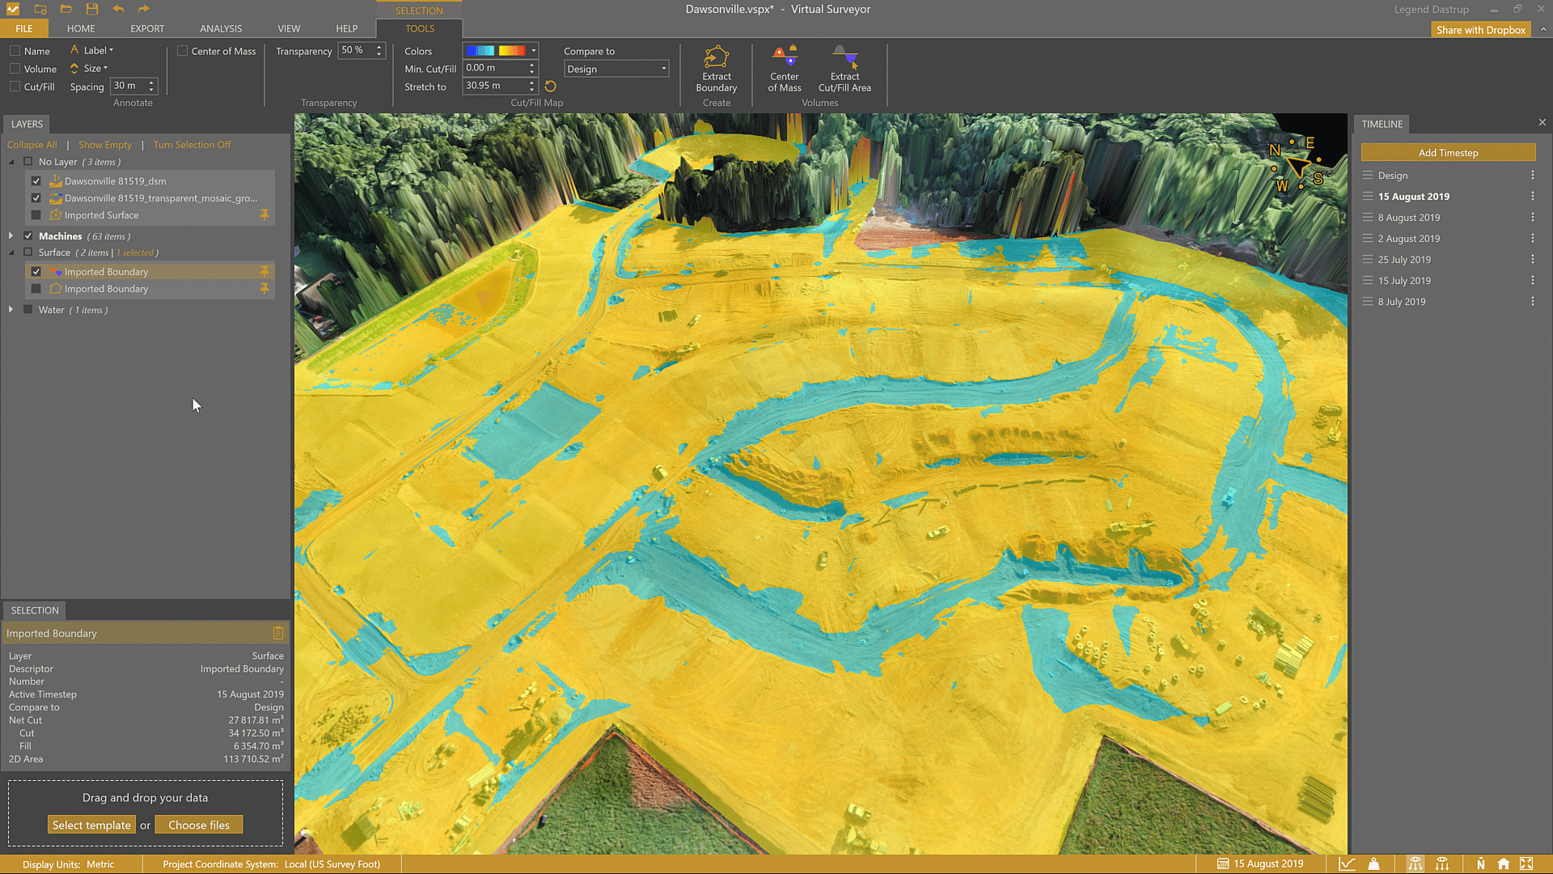Select the 8 August 2019 timestep

point(1408,218)
